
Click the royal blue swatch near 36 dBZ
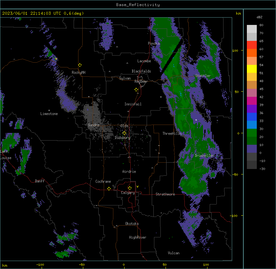(x=252, y=117)
